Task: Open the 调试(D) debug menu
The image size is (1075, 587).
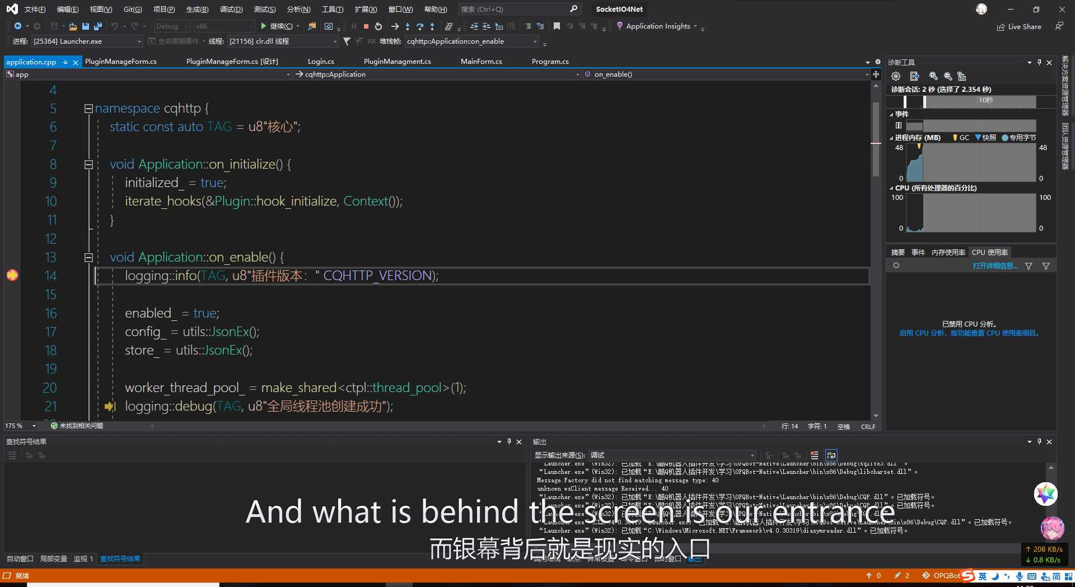Action: tap(231, 10)
